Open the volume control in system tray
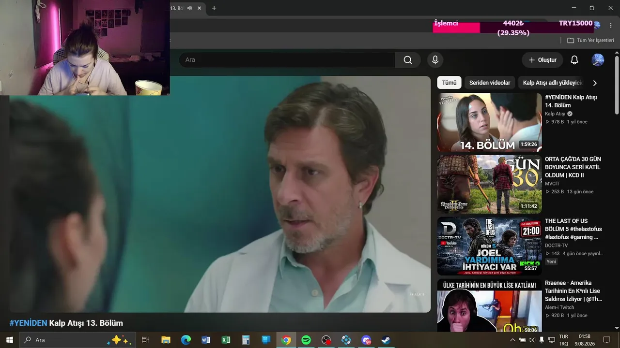The image size is (620, 348). [x=531, y=340]
